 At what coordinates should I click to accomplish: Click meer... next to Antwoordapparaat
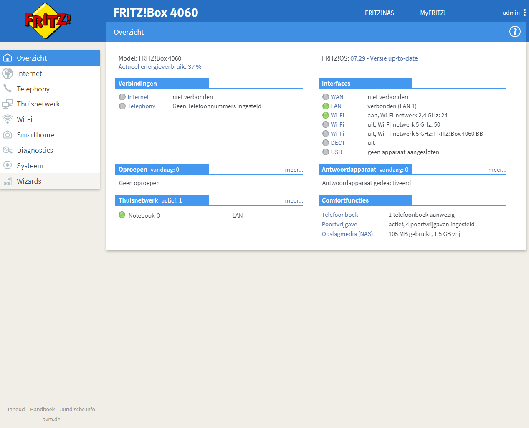[497, 170]
